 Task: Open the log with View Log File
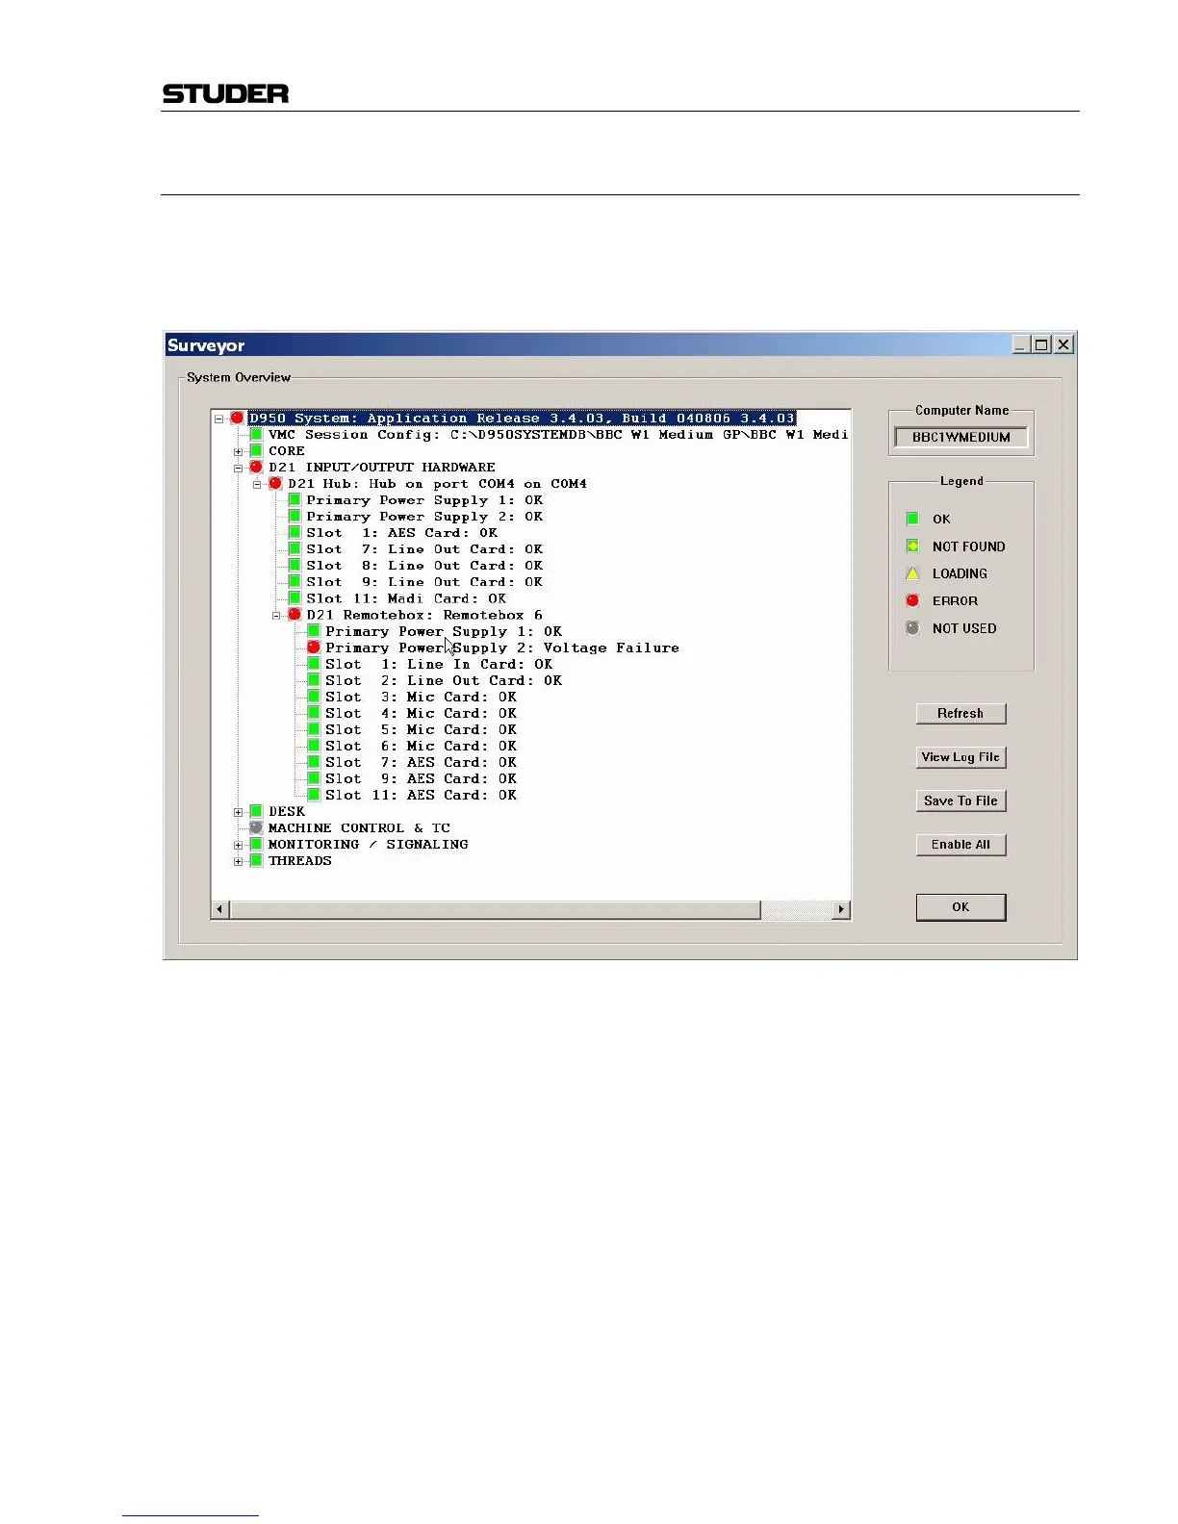click(x=960, y=757)
